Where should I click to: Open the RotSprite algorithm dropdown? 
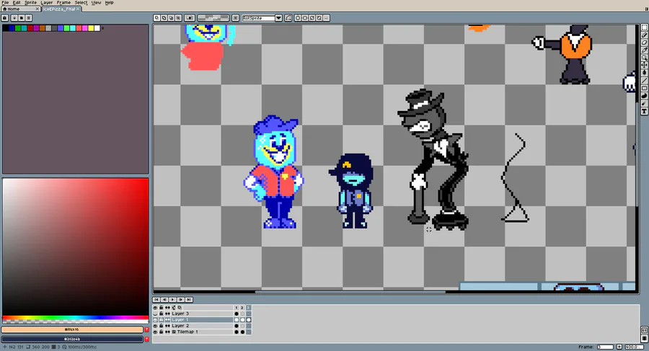click(278, 18)
